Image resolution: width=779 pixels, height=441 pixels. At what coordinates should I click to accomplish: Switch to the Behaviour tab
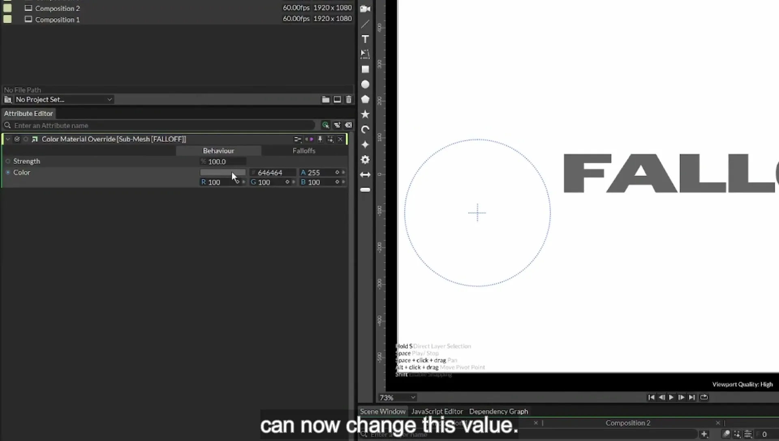[x=218, y=151]
